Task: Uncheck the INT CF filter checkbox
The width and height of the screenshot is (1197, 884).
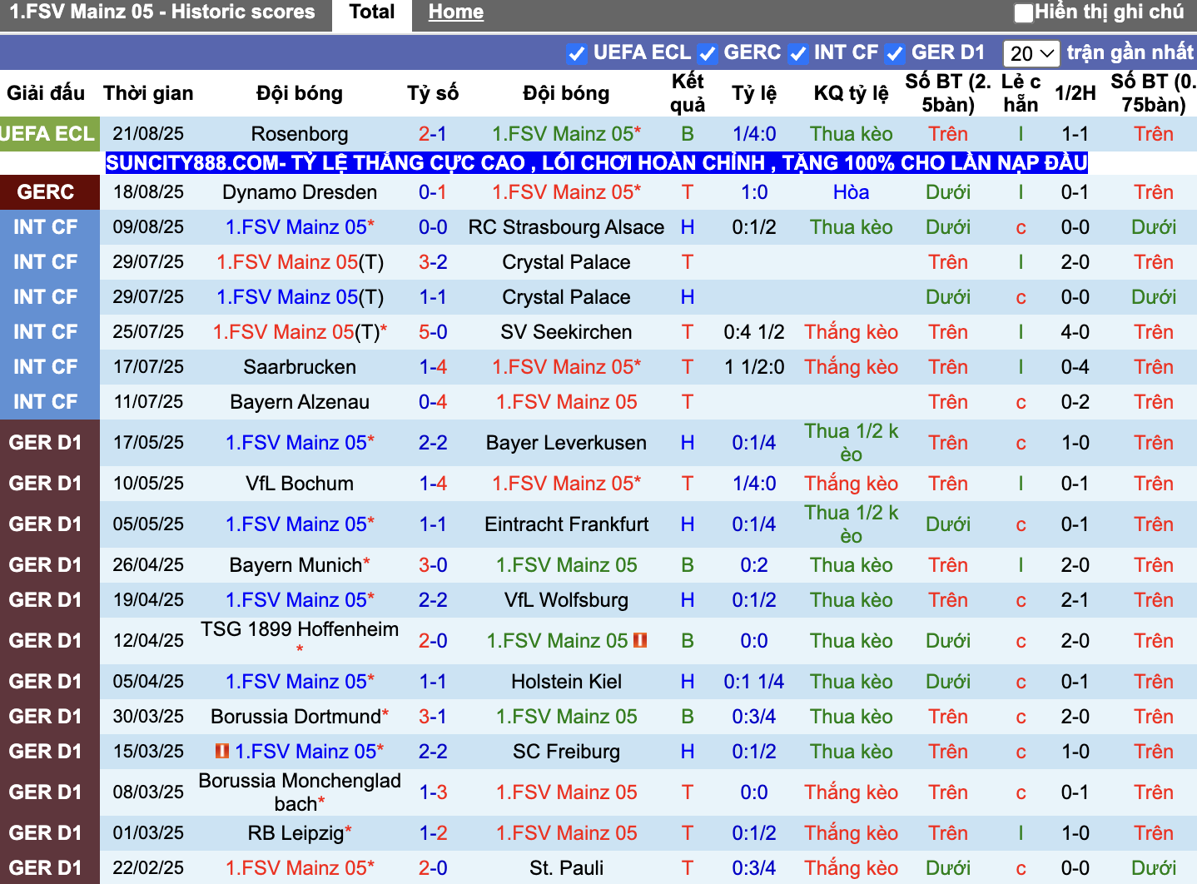Action: [797, 53]
